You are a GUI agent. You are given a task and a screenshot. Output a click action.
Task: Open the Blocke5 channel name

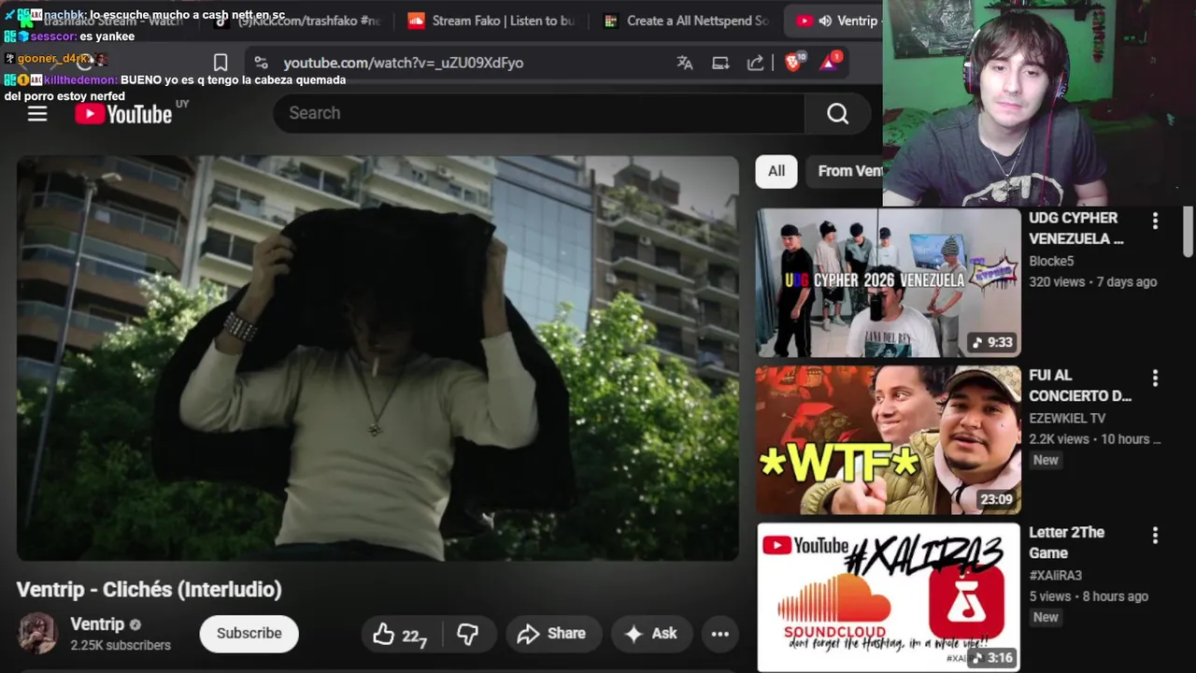click(x=1051, y=261)
